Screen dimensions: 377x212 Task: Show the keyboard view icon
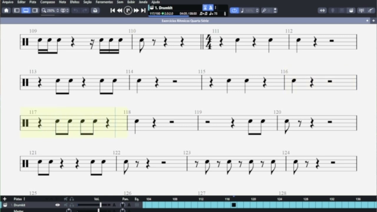pyautogui.click(x=342, y=11)
